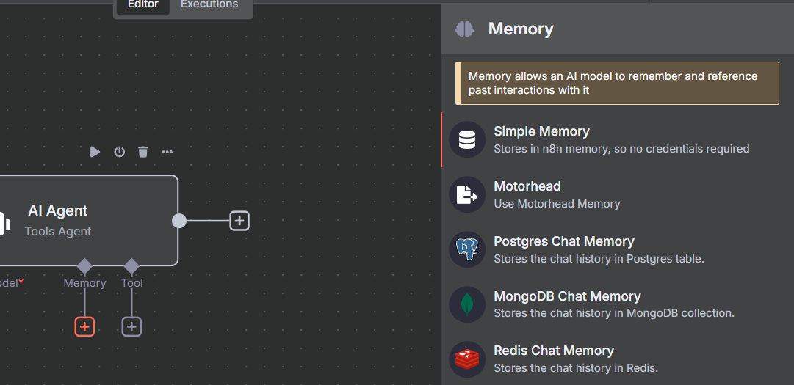Click the AI Agent output connector circle
This screenshot has height=385, width=794.
178,221
